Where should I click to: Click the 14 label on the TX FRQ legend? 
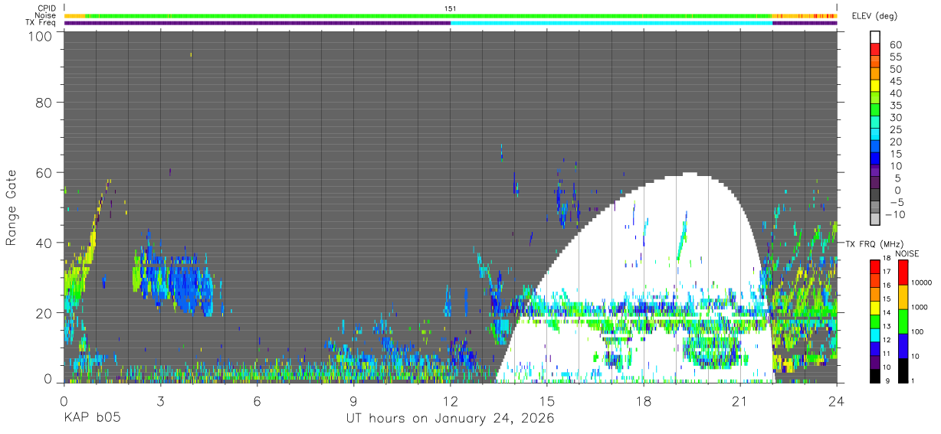point(887,313)
